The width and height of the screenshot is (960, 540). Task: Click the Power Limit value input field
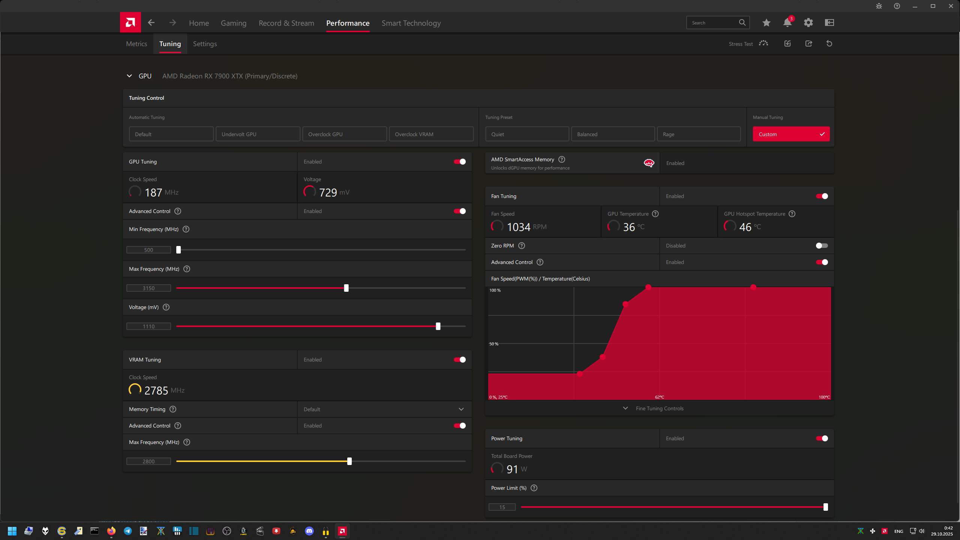tap(502, 507)
